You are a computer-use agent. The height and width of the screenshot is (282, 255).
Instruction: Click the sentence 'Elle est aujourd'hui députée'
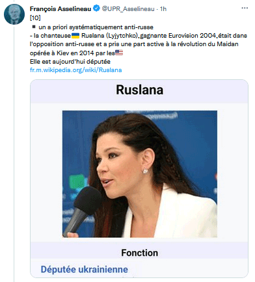click(x=70, y=62)
